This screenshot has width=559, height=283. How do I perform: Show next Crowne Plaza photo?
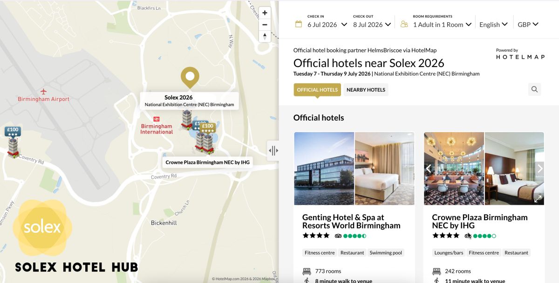(539, 168)
